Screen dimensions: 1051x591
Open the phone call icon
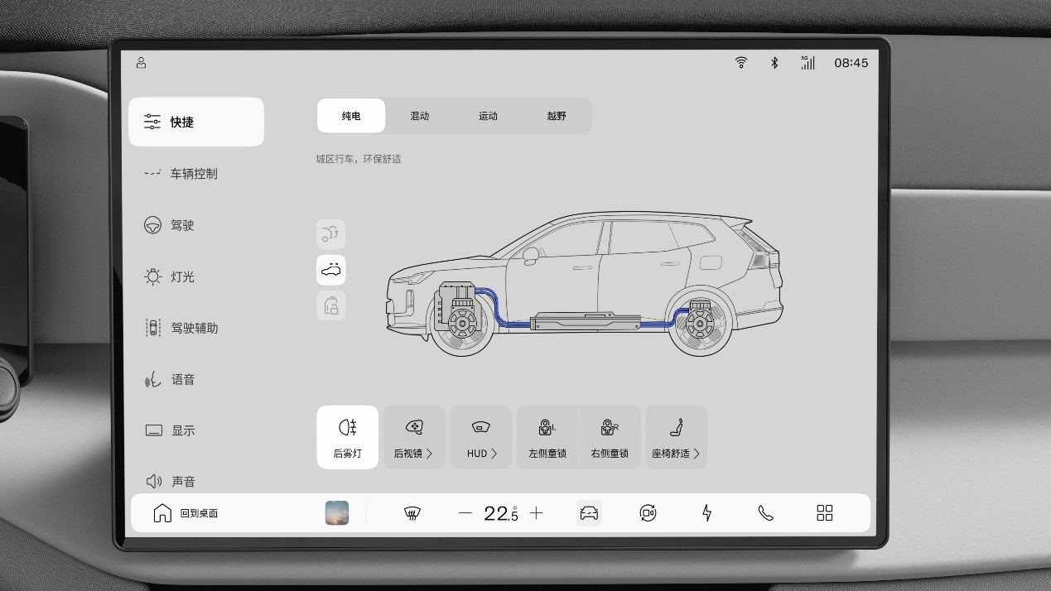766,513
